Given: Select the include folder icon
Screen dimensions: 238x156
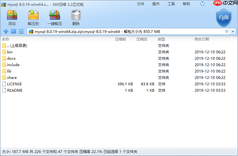Looking at the screenshot, I should pyautogui.click(x=4, y=65).
